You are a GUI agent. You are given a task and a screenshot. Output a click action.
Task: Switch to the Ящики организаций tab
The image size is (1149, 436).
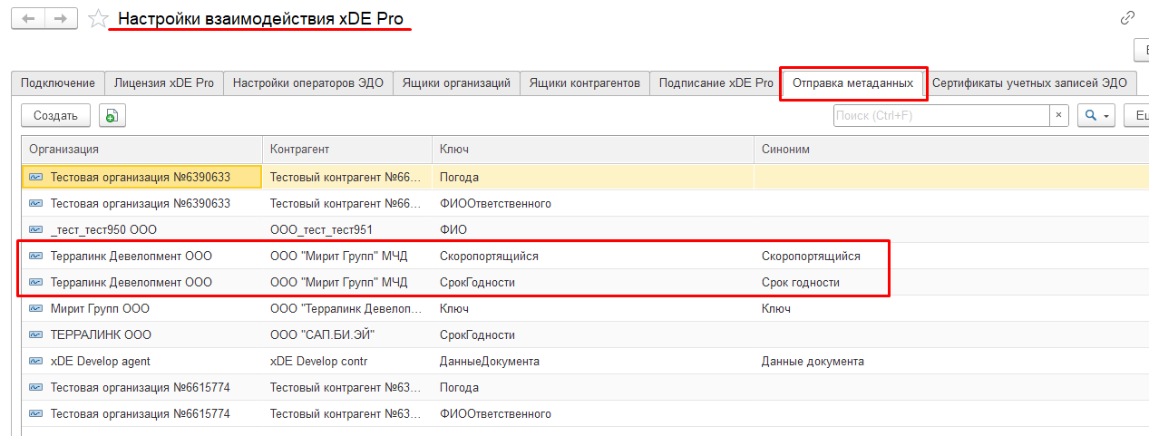(x=457, y=82)
